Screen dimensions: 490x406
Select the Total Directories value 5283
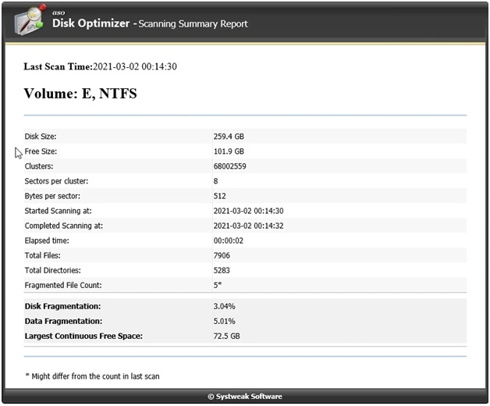coord(222,271)
